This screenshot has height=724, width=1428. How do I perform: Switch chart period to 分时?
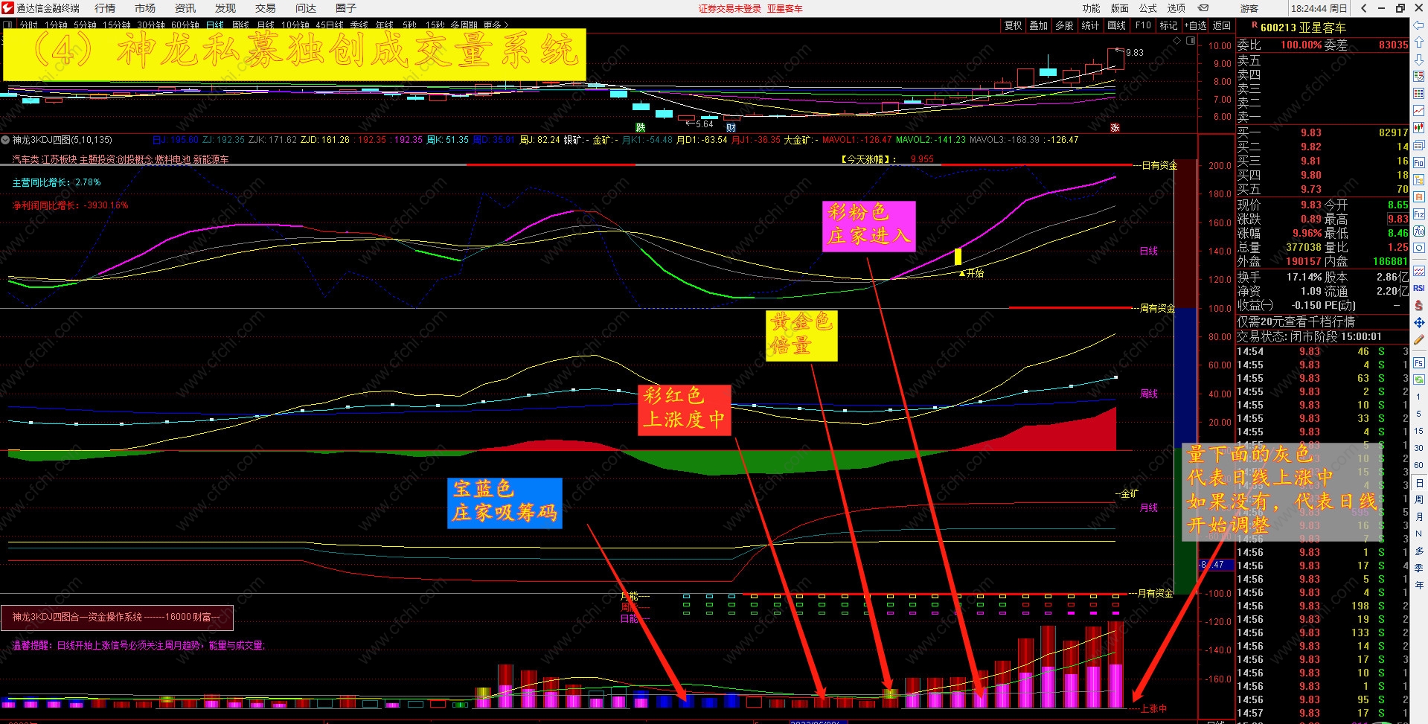[x=28, y=25]
